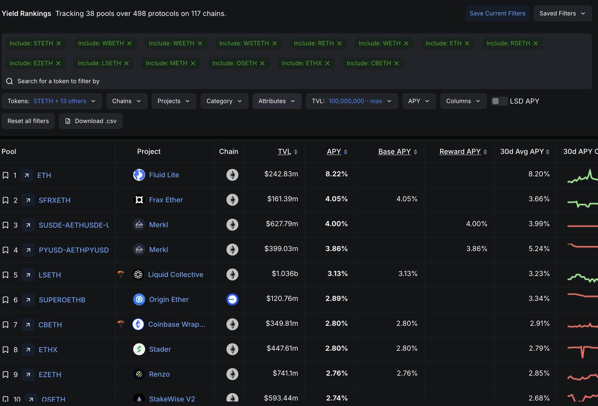Toggle the LSD APY switch
Image resolution: width=598 pixels, height=406 pixels.
pyautogui.click(x=499, y=101)
